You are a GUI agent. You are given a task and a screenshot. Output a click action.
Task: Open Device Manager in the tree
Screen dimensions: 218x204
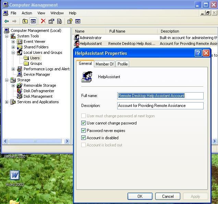click(x=37, y=74)
